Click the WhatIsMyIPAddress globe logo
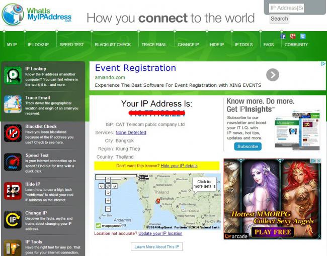This screenshot has height=256, width=327. [x=13, y=14]
